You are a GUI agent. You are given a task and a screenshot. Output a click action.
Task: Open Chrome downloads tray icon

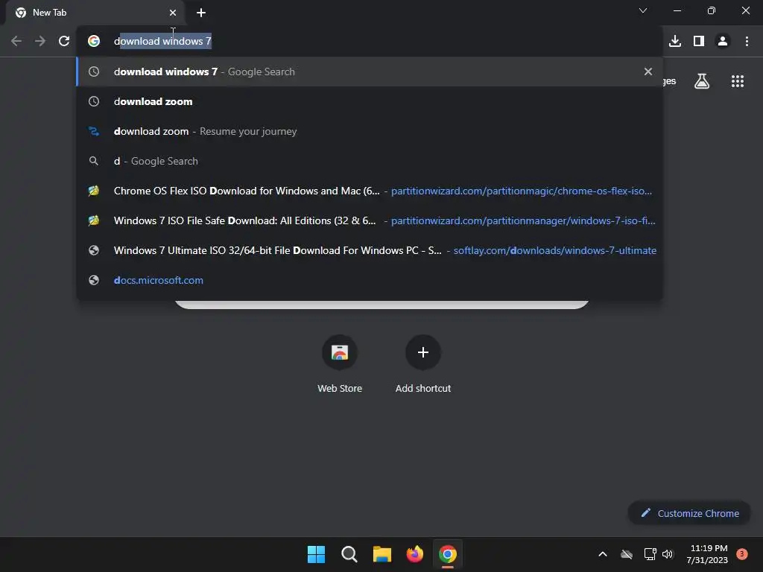click(675, 41)
